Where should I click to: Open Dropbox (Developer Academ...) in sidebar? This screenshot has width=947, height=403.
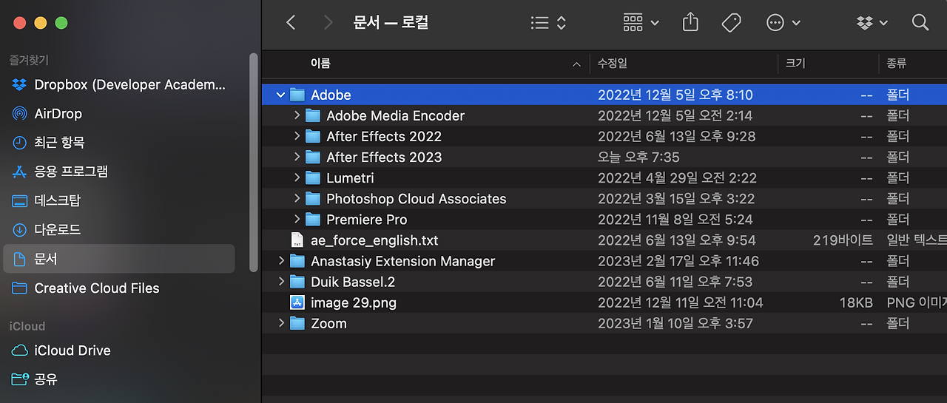[x=119, y=85]
